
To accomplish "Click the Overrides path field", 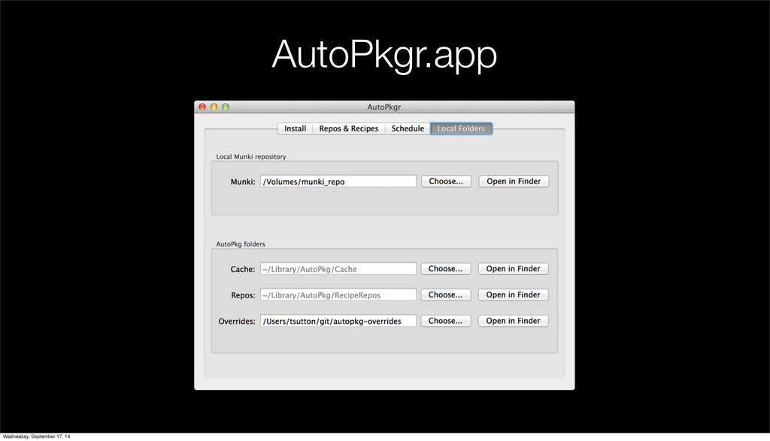I will (x=338, y=321).
